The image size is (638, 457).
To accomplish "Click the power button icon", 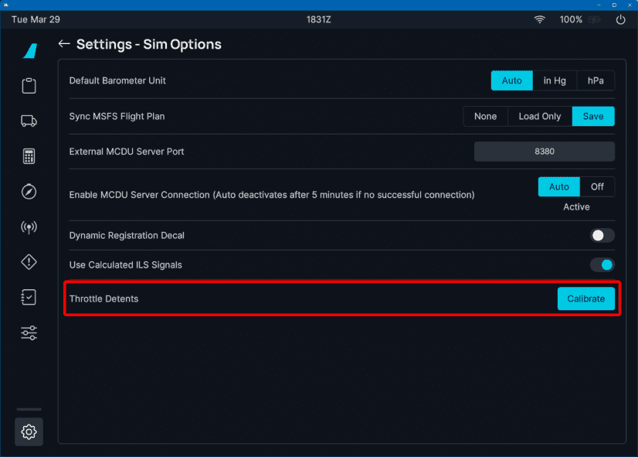I will click(620, 19).
